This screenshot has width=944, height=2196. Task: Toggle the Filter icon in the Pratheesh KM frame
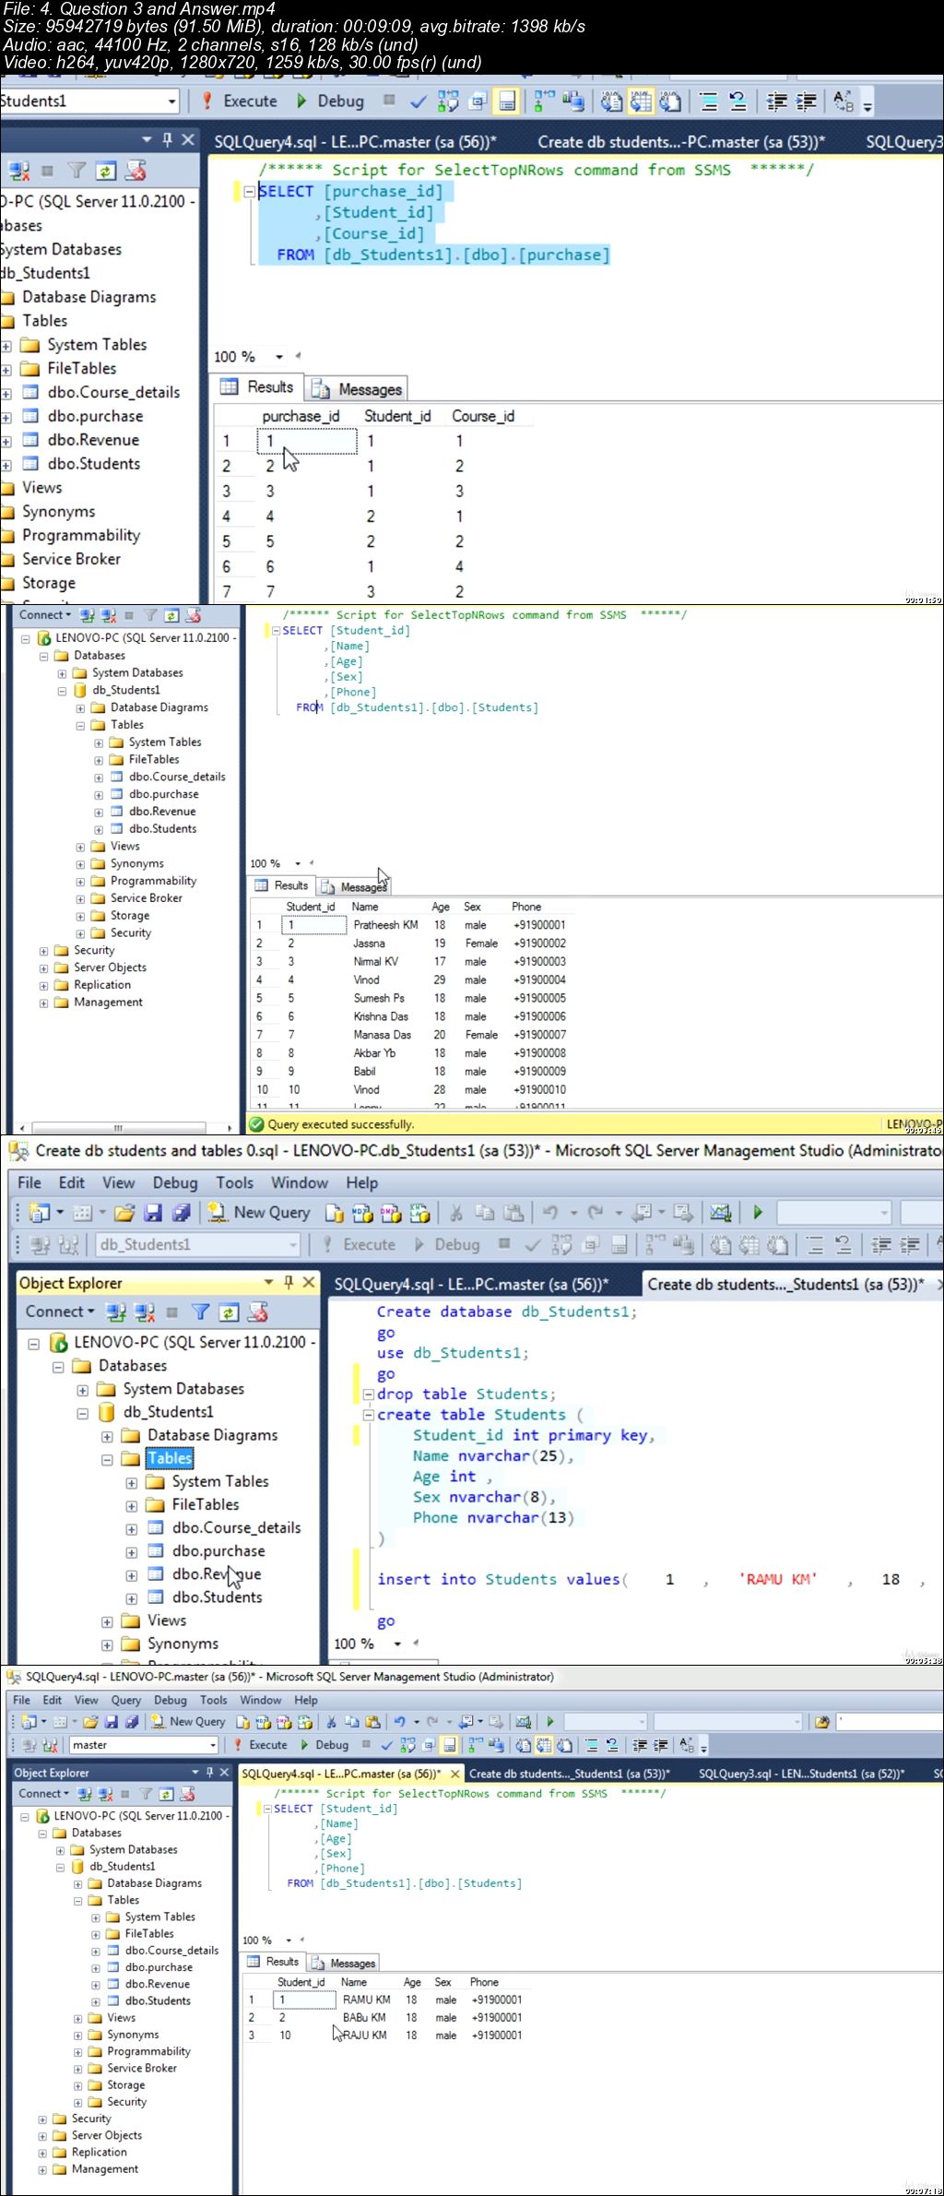pyautogui.click(x=149, y=615)
